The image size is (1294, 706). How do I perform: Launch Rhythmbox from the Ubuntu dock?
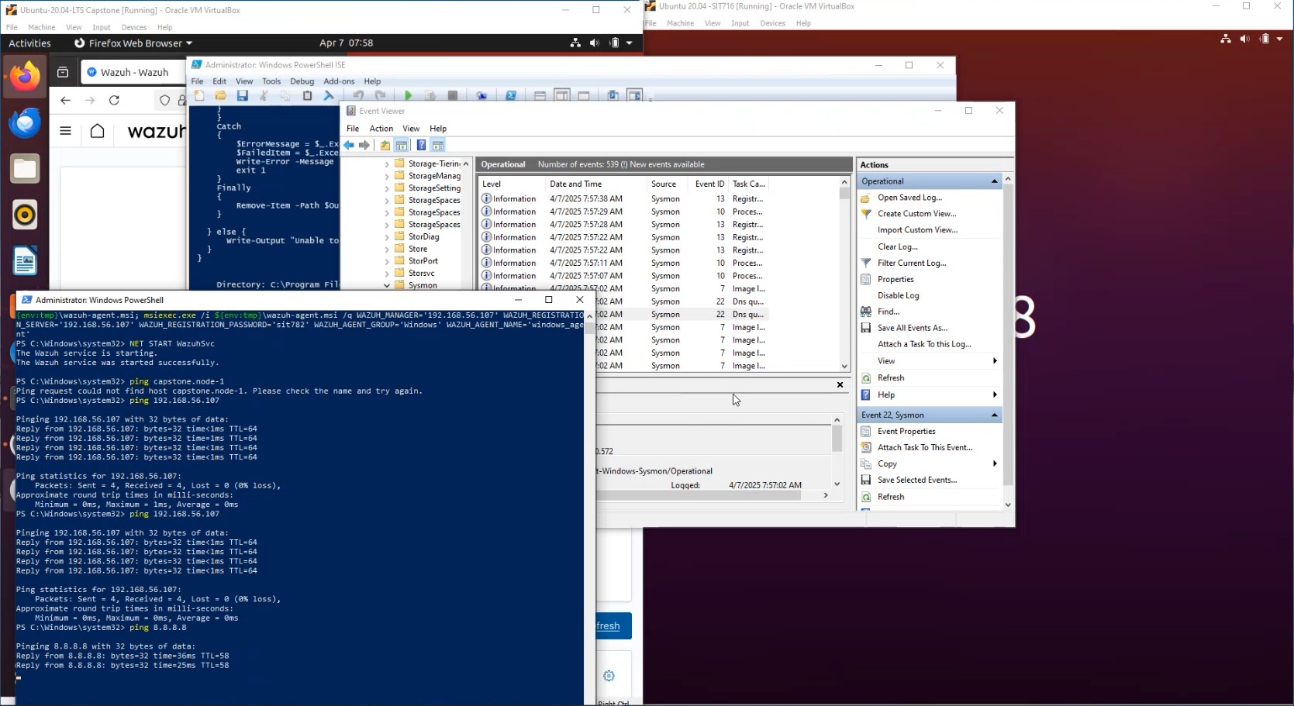[x=25, y=215]
